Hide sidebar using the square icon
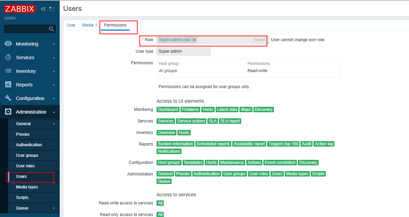Image resolution: width=409 pixels, height=217 pixels. tap(52, 9)
